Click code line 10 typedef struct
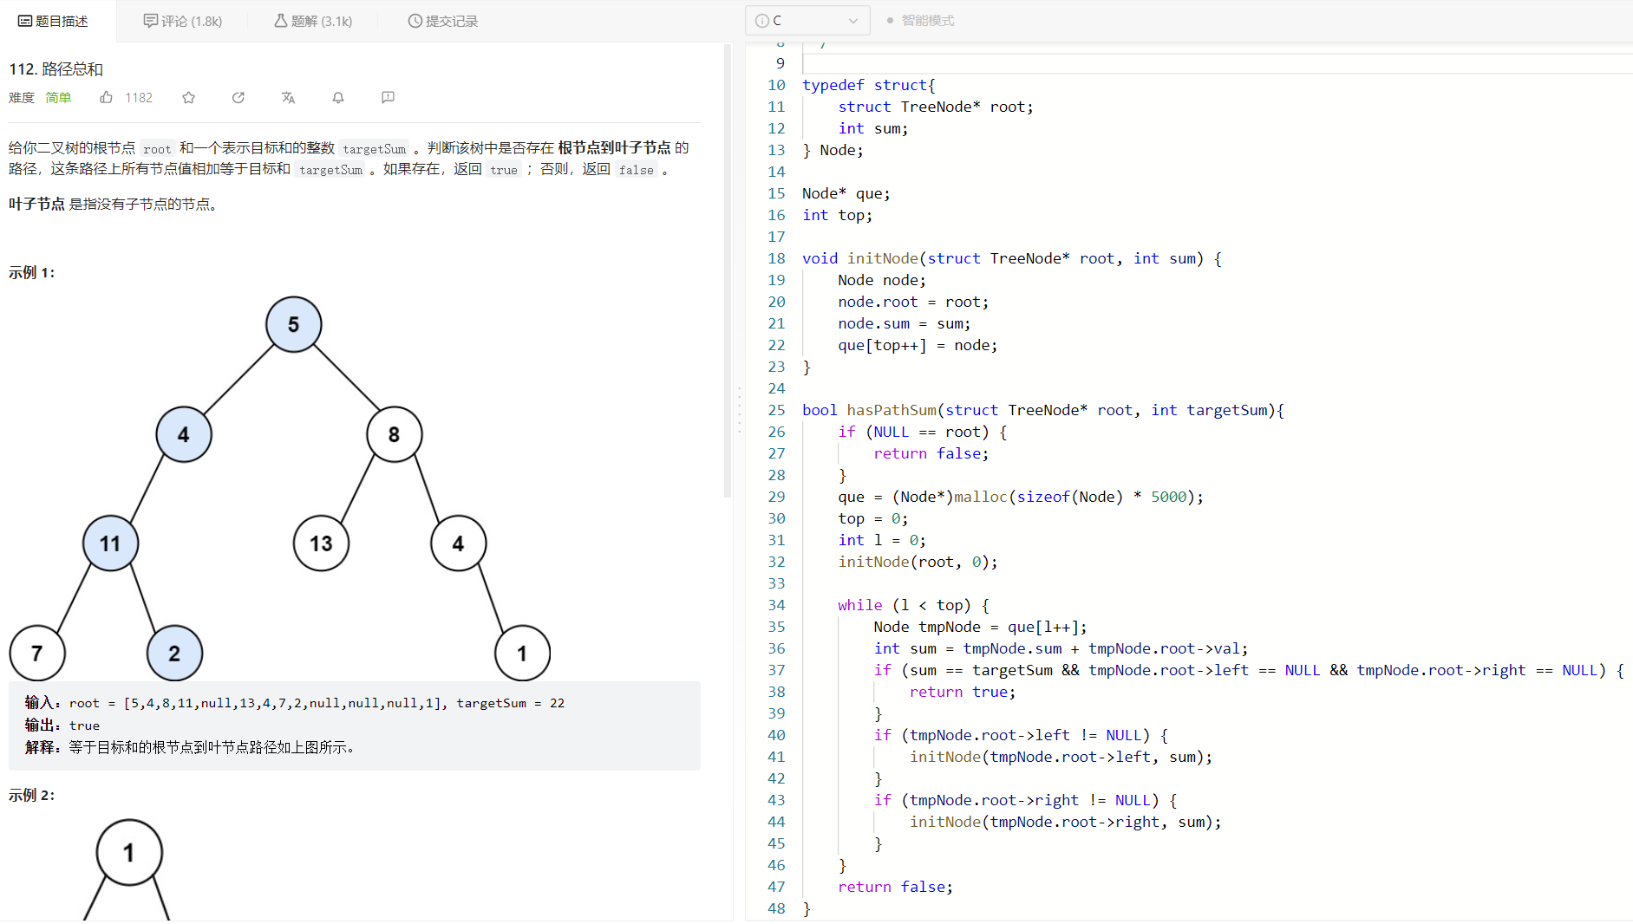Viewport: 1633px width, 924px height. click(868, 85)
